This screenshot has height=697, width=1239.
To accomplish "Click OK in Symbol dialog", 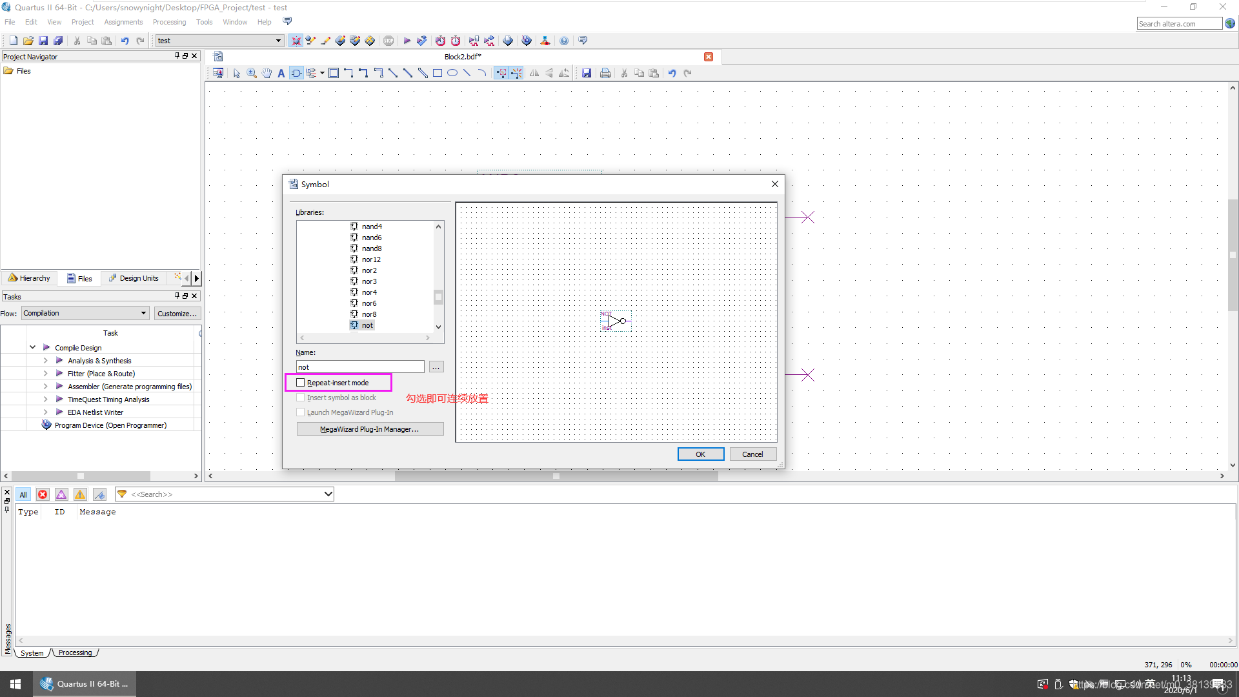I will pos(700,454).
